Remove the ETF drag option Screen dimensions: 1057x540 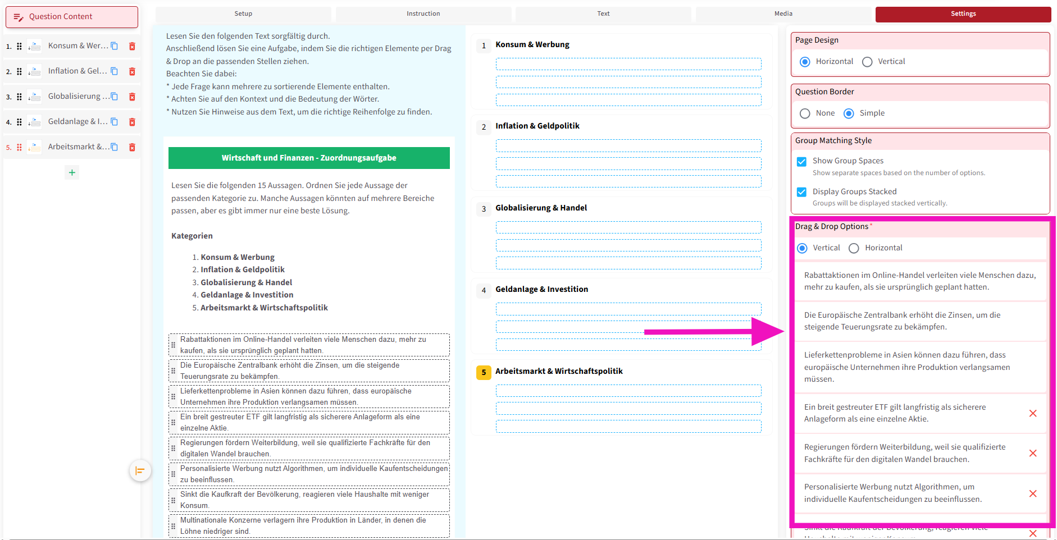[x=1032, y=413]
